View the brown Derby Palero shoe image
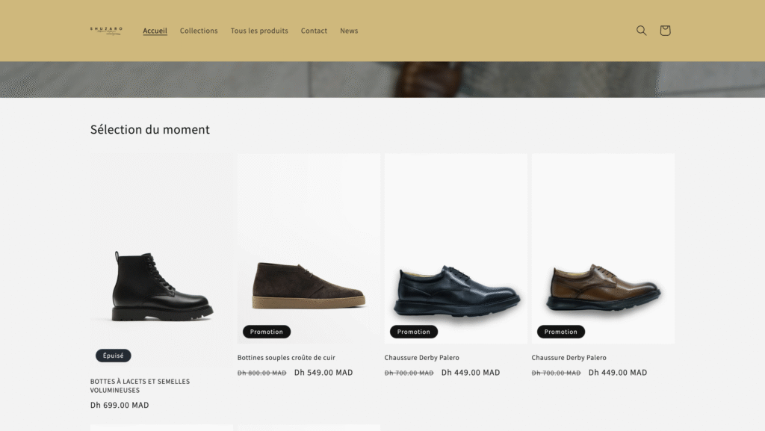Image resolution: width=765 pixels, height=431 pixels. coord(603,287)
